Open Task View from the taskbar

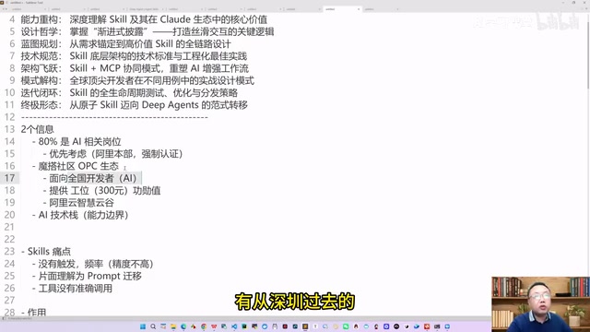click(x=163, y=326)
